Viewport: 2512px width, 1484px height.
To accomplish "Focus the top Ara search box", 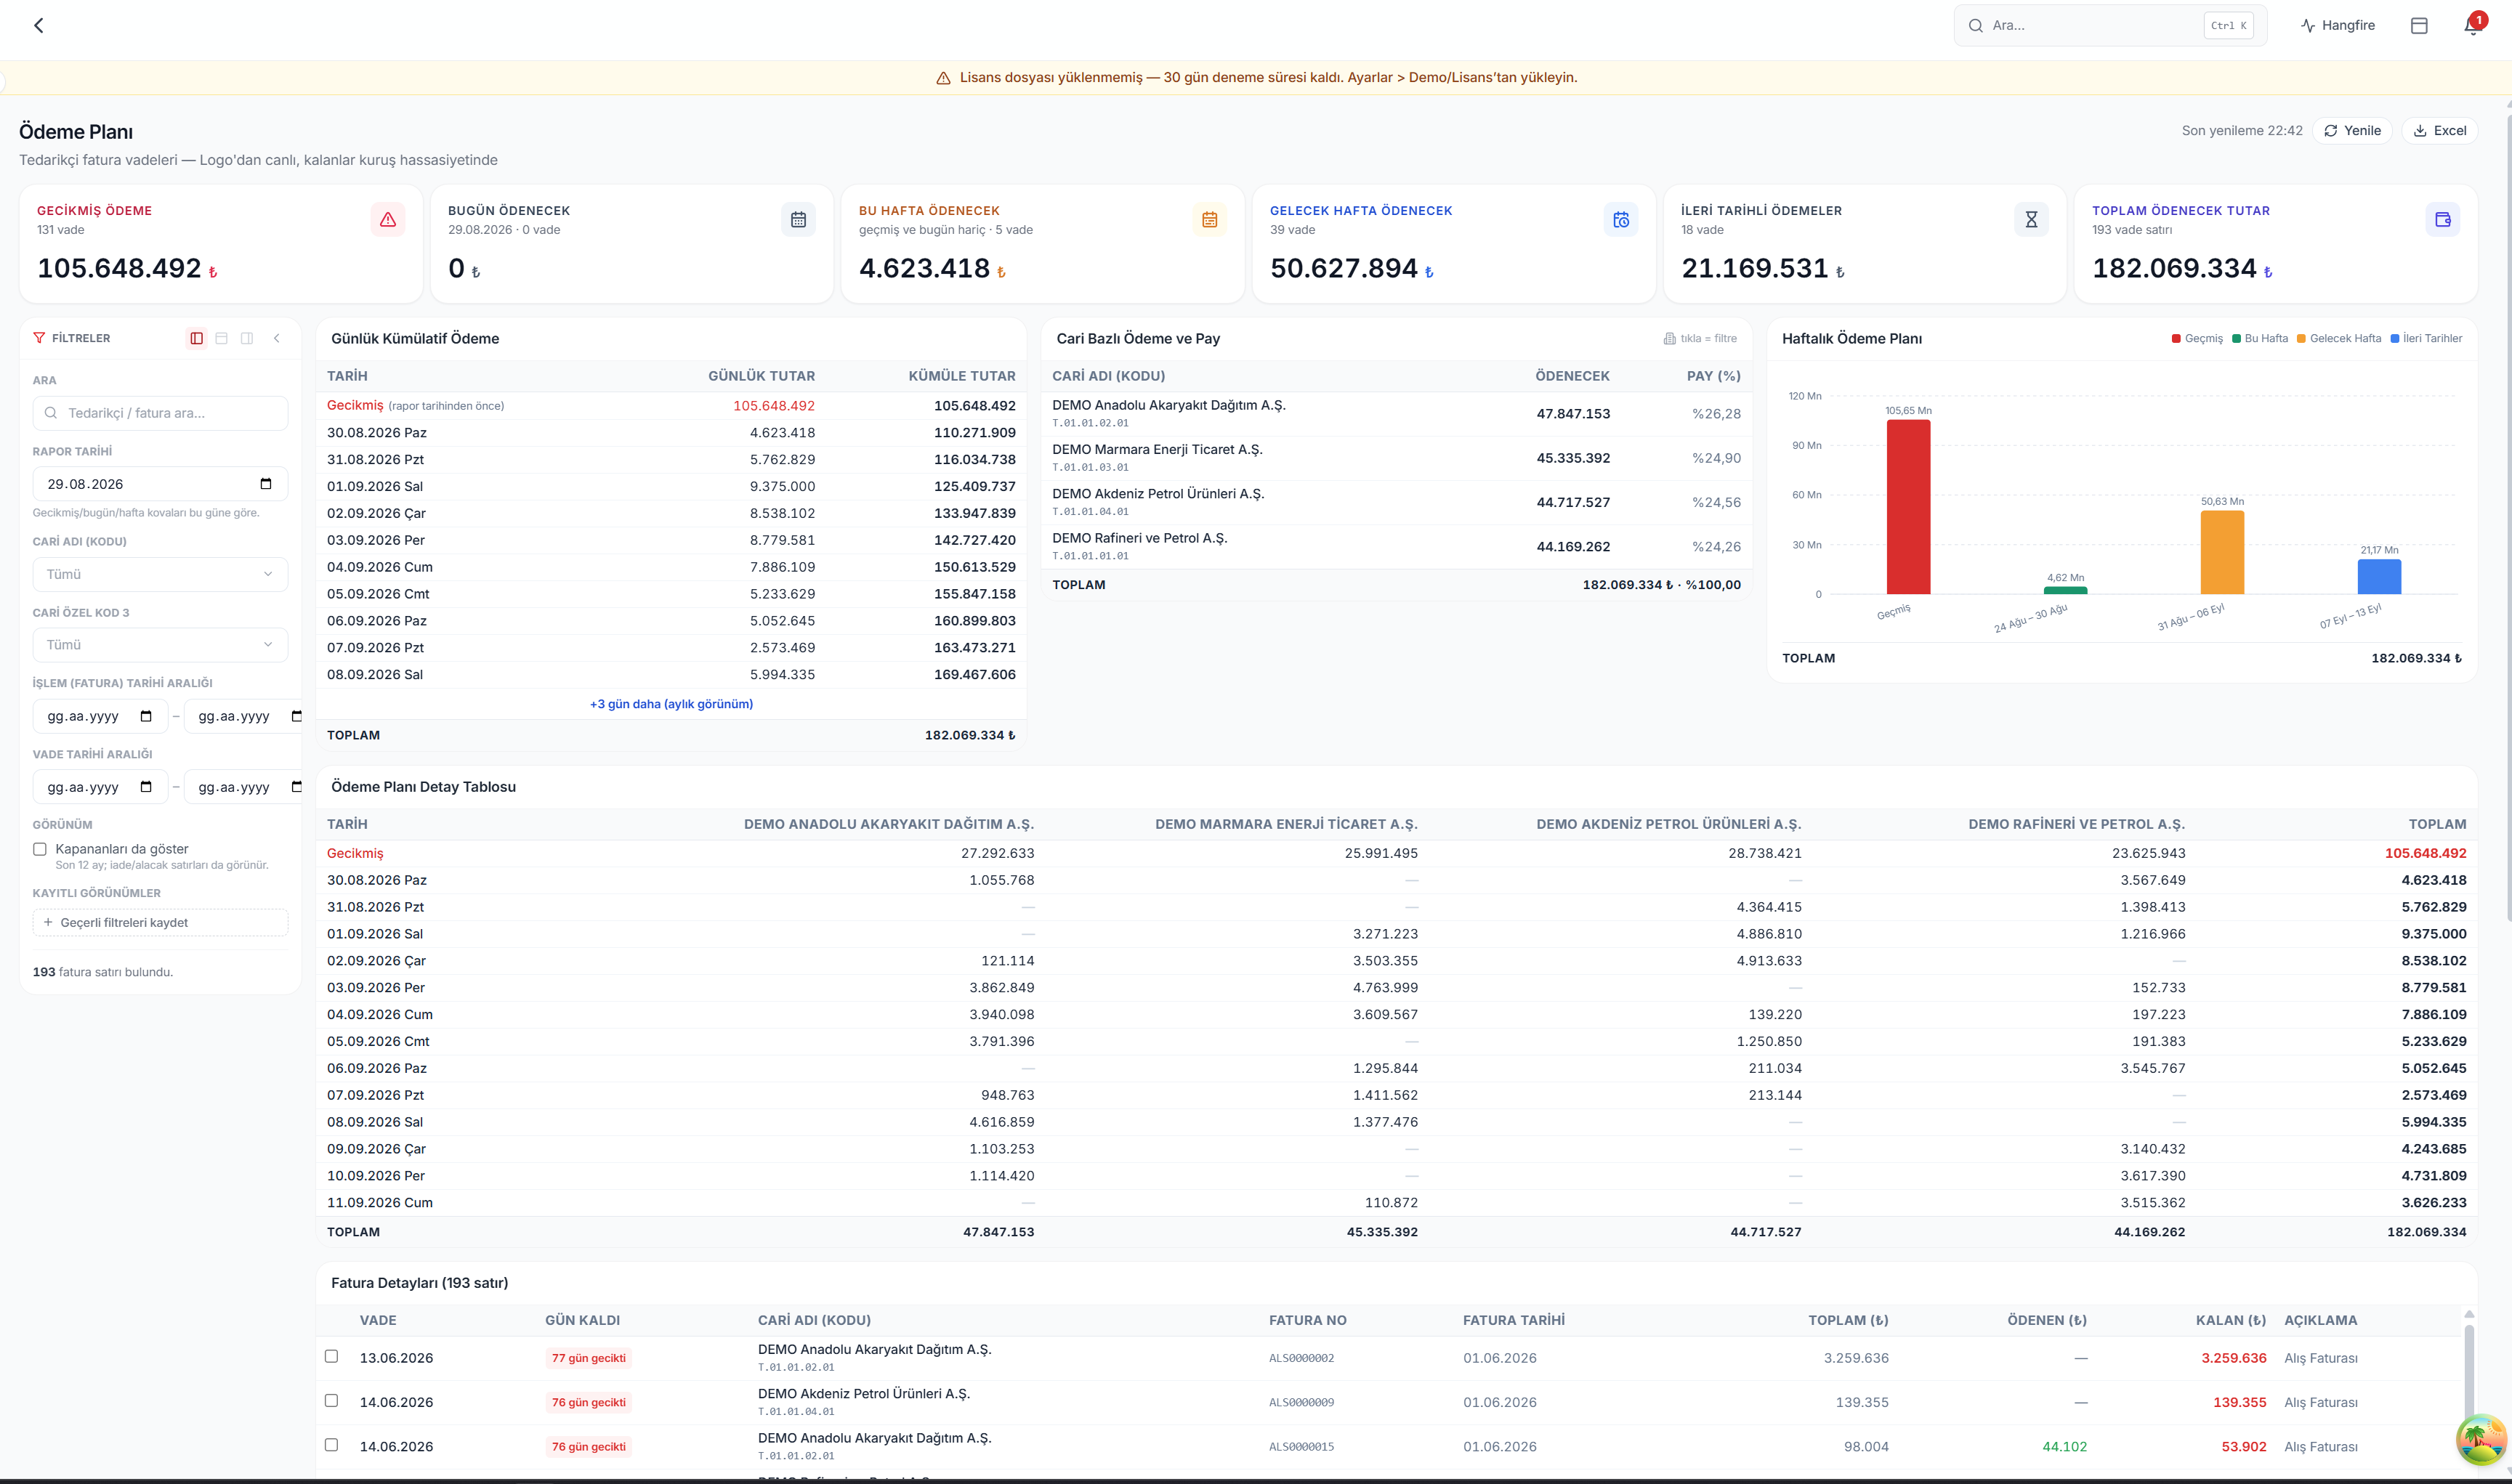I will coord(2111,25).
